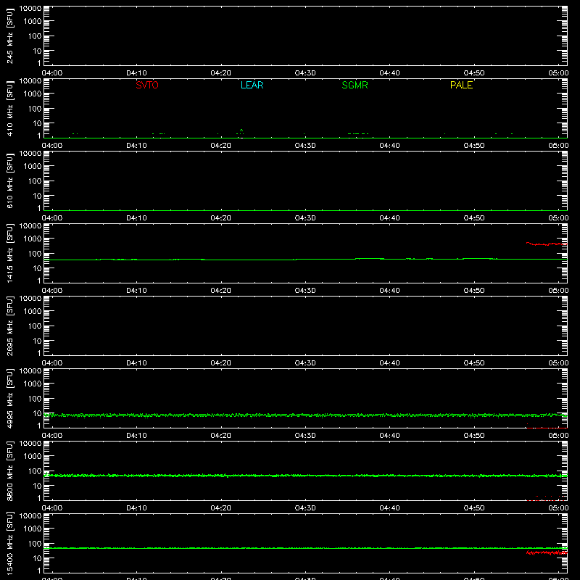
Task: Click the 04:10 time label under 2695 MHz panel
Action: [136, 363]
